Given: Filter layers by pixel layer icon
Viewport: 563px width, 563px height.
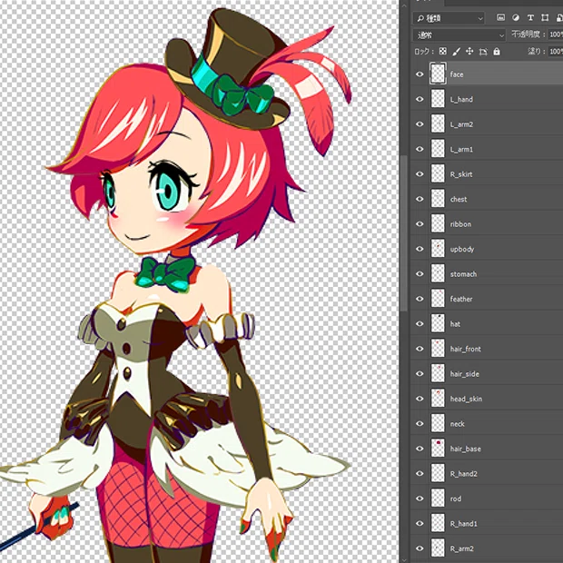Looking at the screenshot, I should point(500,17).
